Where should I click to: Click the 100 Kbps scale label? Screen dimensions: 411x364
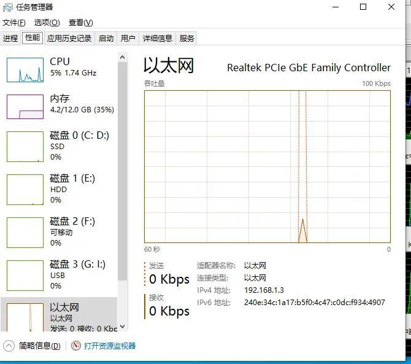click(377, 83)
